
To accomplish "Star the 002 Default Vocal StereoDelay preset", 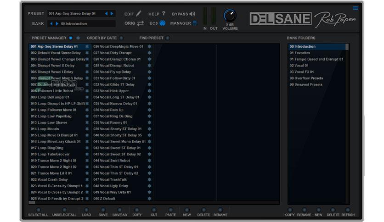I will [87, 53].
